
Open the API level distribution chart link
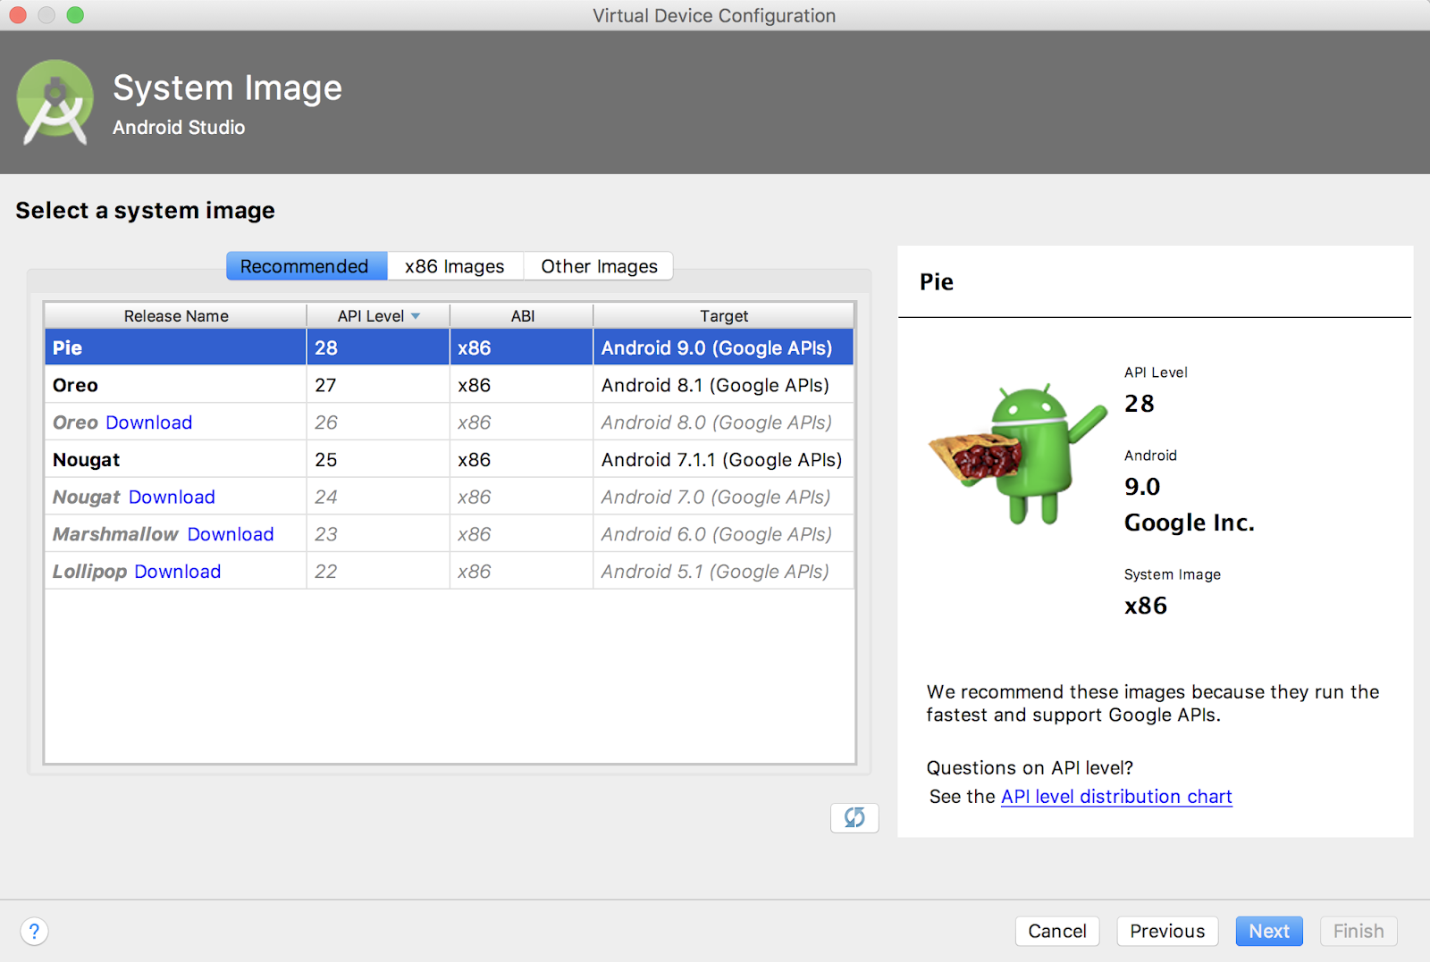click(x=1116, y=797)
